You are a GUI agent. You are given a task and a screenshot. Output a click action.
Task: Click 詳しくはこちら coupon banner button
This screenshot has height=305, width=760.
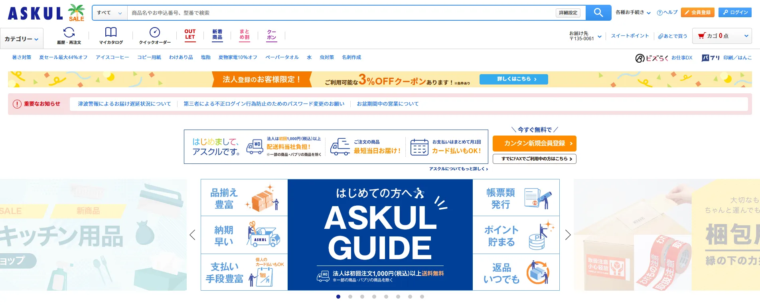(513, 79)
